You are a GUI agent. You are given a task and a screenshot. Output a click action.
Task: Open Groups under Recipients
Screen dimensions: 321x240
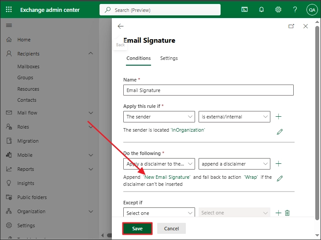(25, 78)
